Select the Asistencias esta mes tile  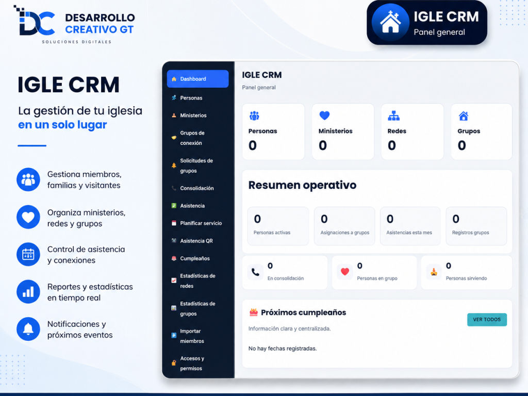click(x=410, y=226)
